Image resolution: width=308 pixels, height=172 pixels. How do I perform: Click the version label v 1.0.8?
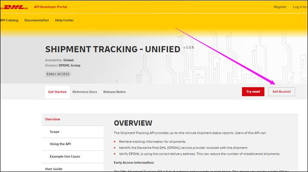189,47
